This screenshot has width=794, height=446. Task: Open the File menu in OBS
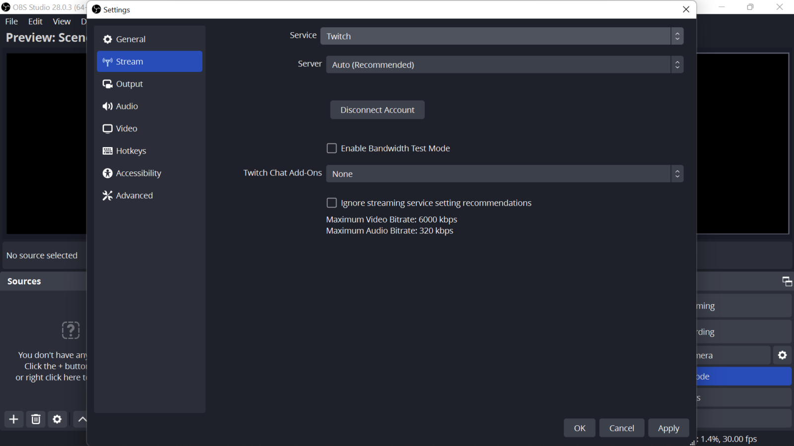point(11,21)
